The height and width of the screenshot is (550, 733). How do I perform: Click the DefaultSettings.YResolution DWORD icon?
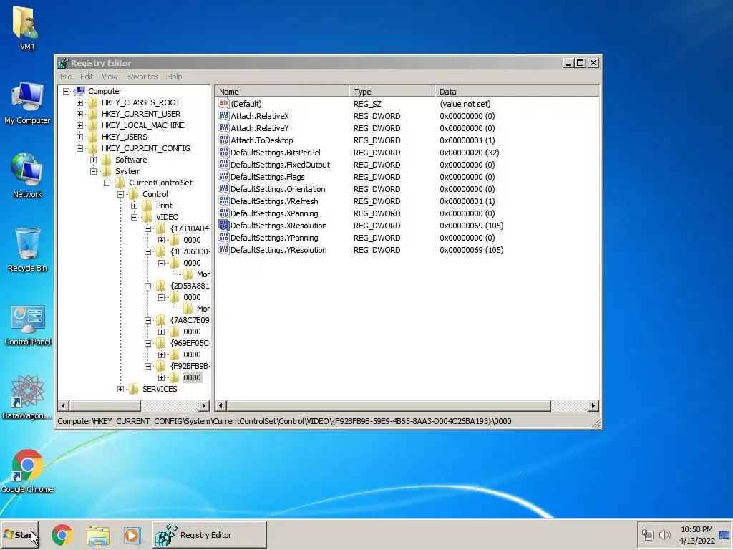tap(224, 249)
